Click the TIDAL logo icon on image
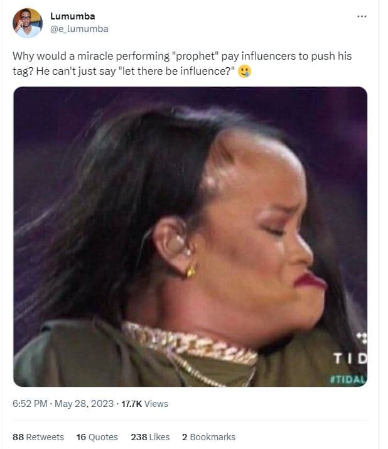This screenshot has width=388, height=449. tap(362, 338)
